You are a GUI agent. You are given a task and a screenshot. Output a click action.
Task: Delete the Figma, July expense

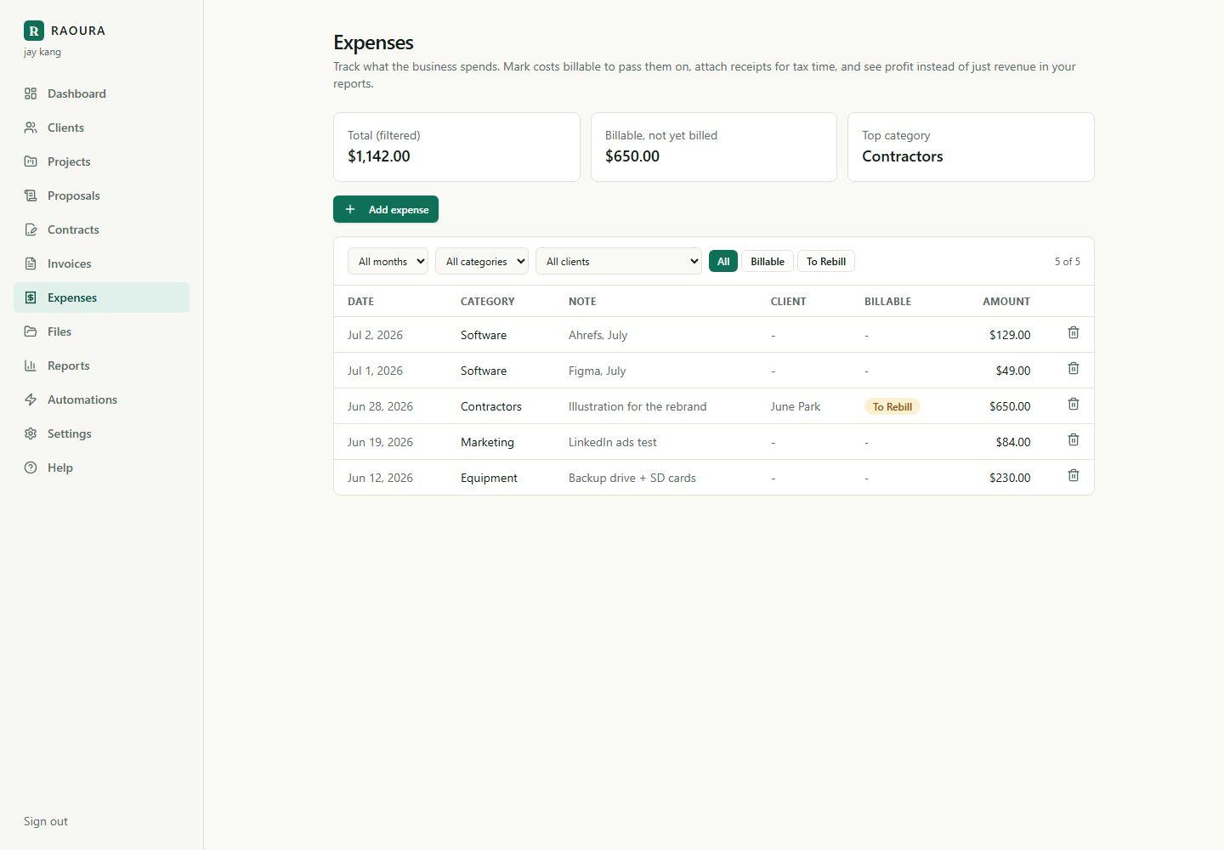point(1074,369)
